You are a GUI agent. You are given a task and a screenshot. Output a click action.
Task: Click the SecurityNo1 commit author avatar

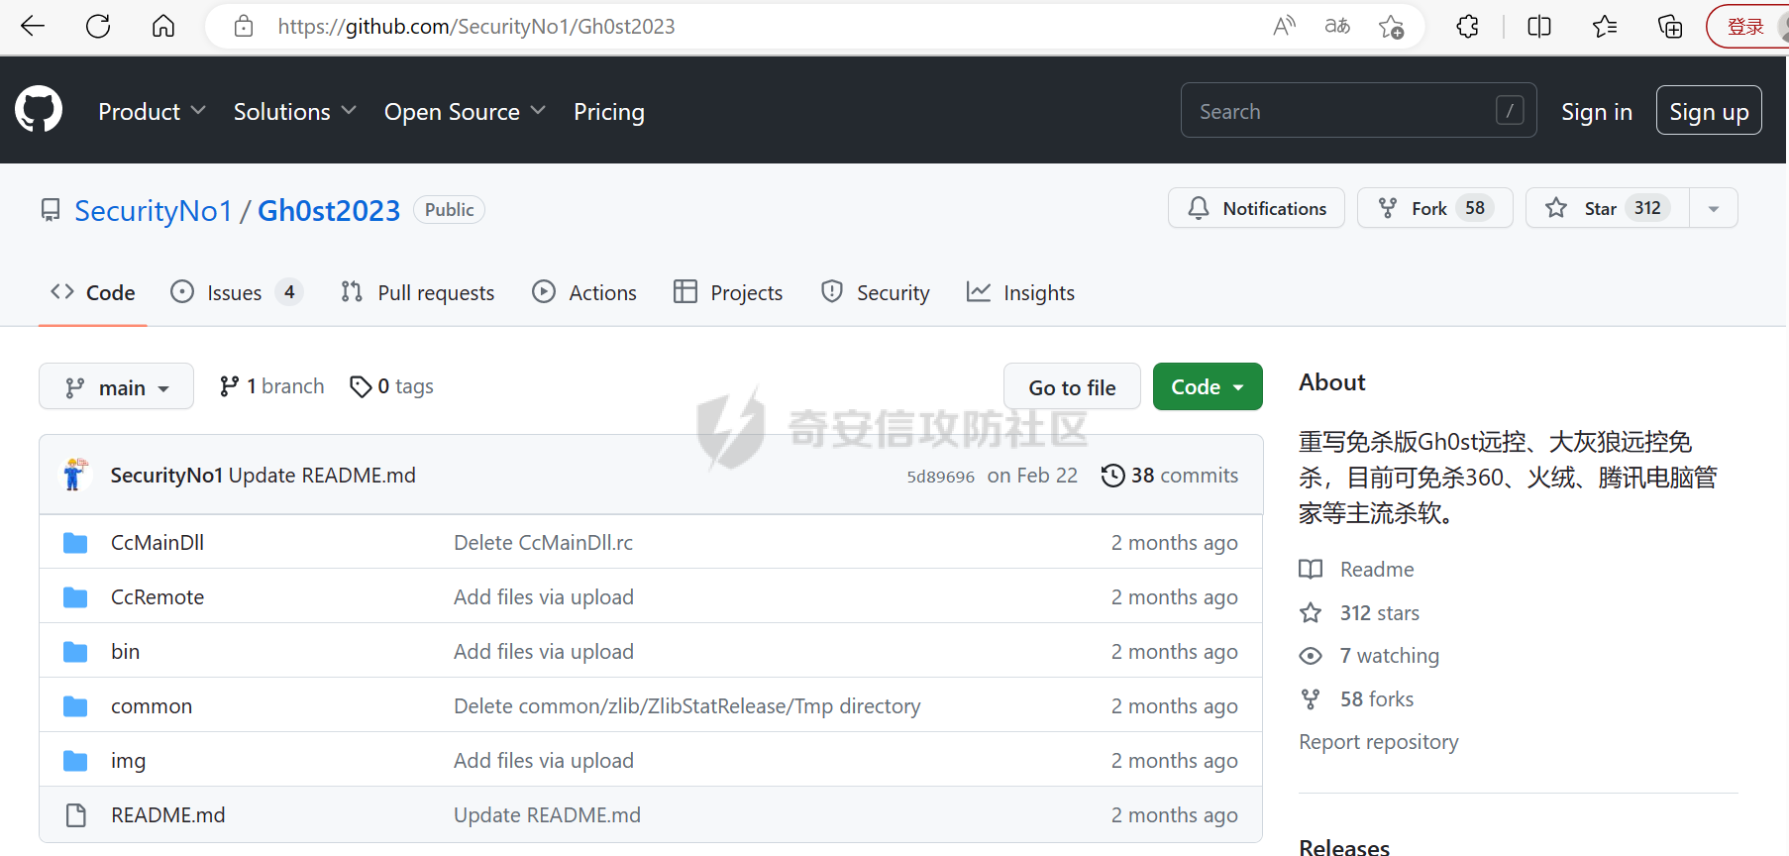pos(75,475)
